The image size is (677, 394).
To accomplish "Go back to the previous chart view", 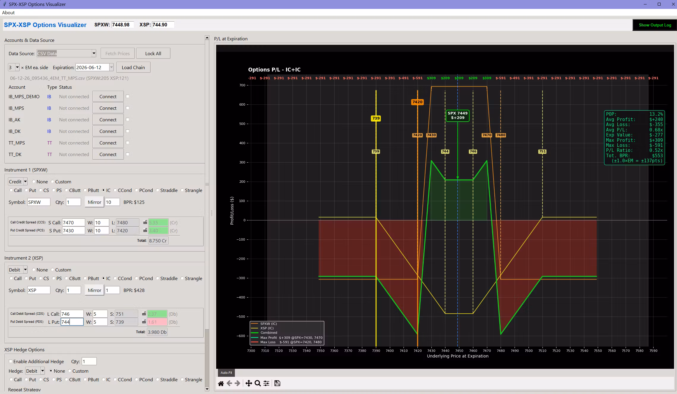I will pos(229,384).
